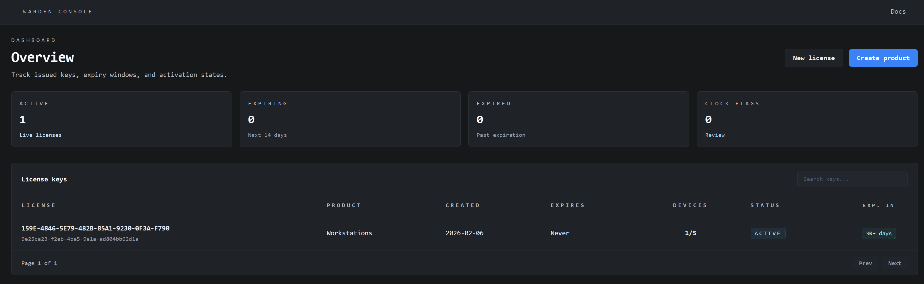Open the Docs page

(898, 11)
